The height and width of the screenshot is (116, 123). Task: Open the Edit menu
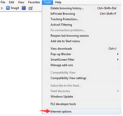coord(11,2)
